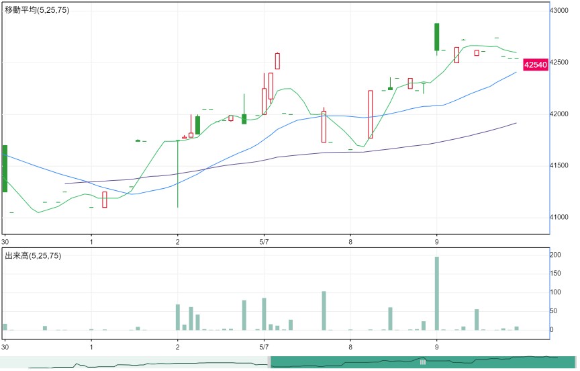Click the 42540 current price label
The image size is (580, 371).
point(535,65)
